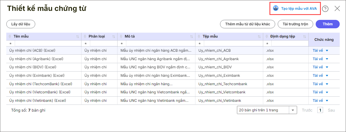The image size is (346, 132).
Task: Sort by Tệp mẫu column arrows
Action: [x=259, y=36]
